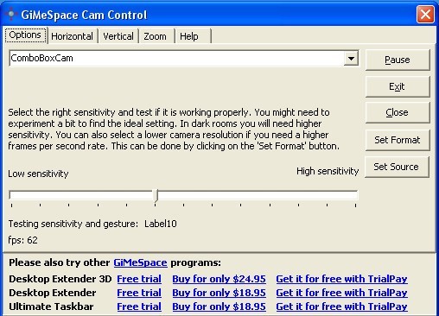Open the Vertical tab
Image resolution: width=439 pixels, height=316 pixels.
coord(118,36)
